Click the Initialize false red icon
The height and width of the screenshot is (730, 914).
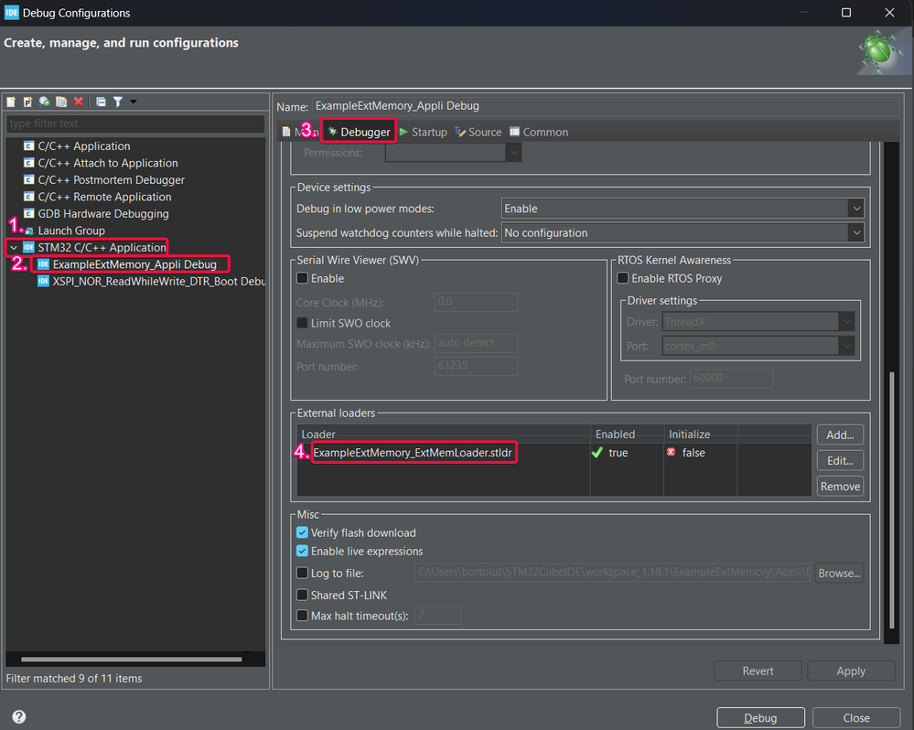point(671,452)
